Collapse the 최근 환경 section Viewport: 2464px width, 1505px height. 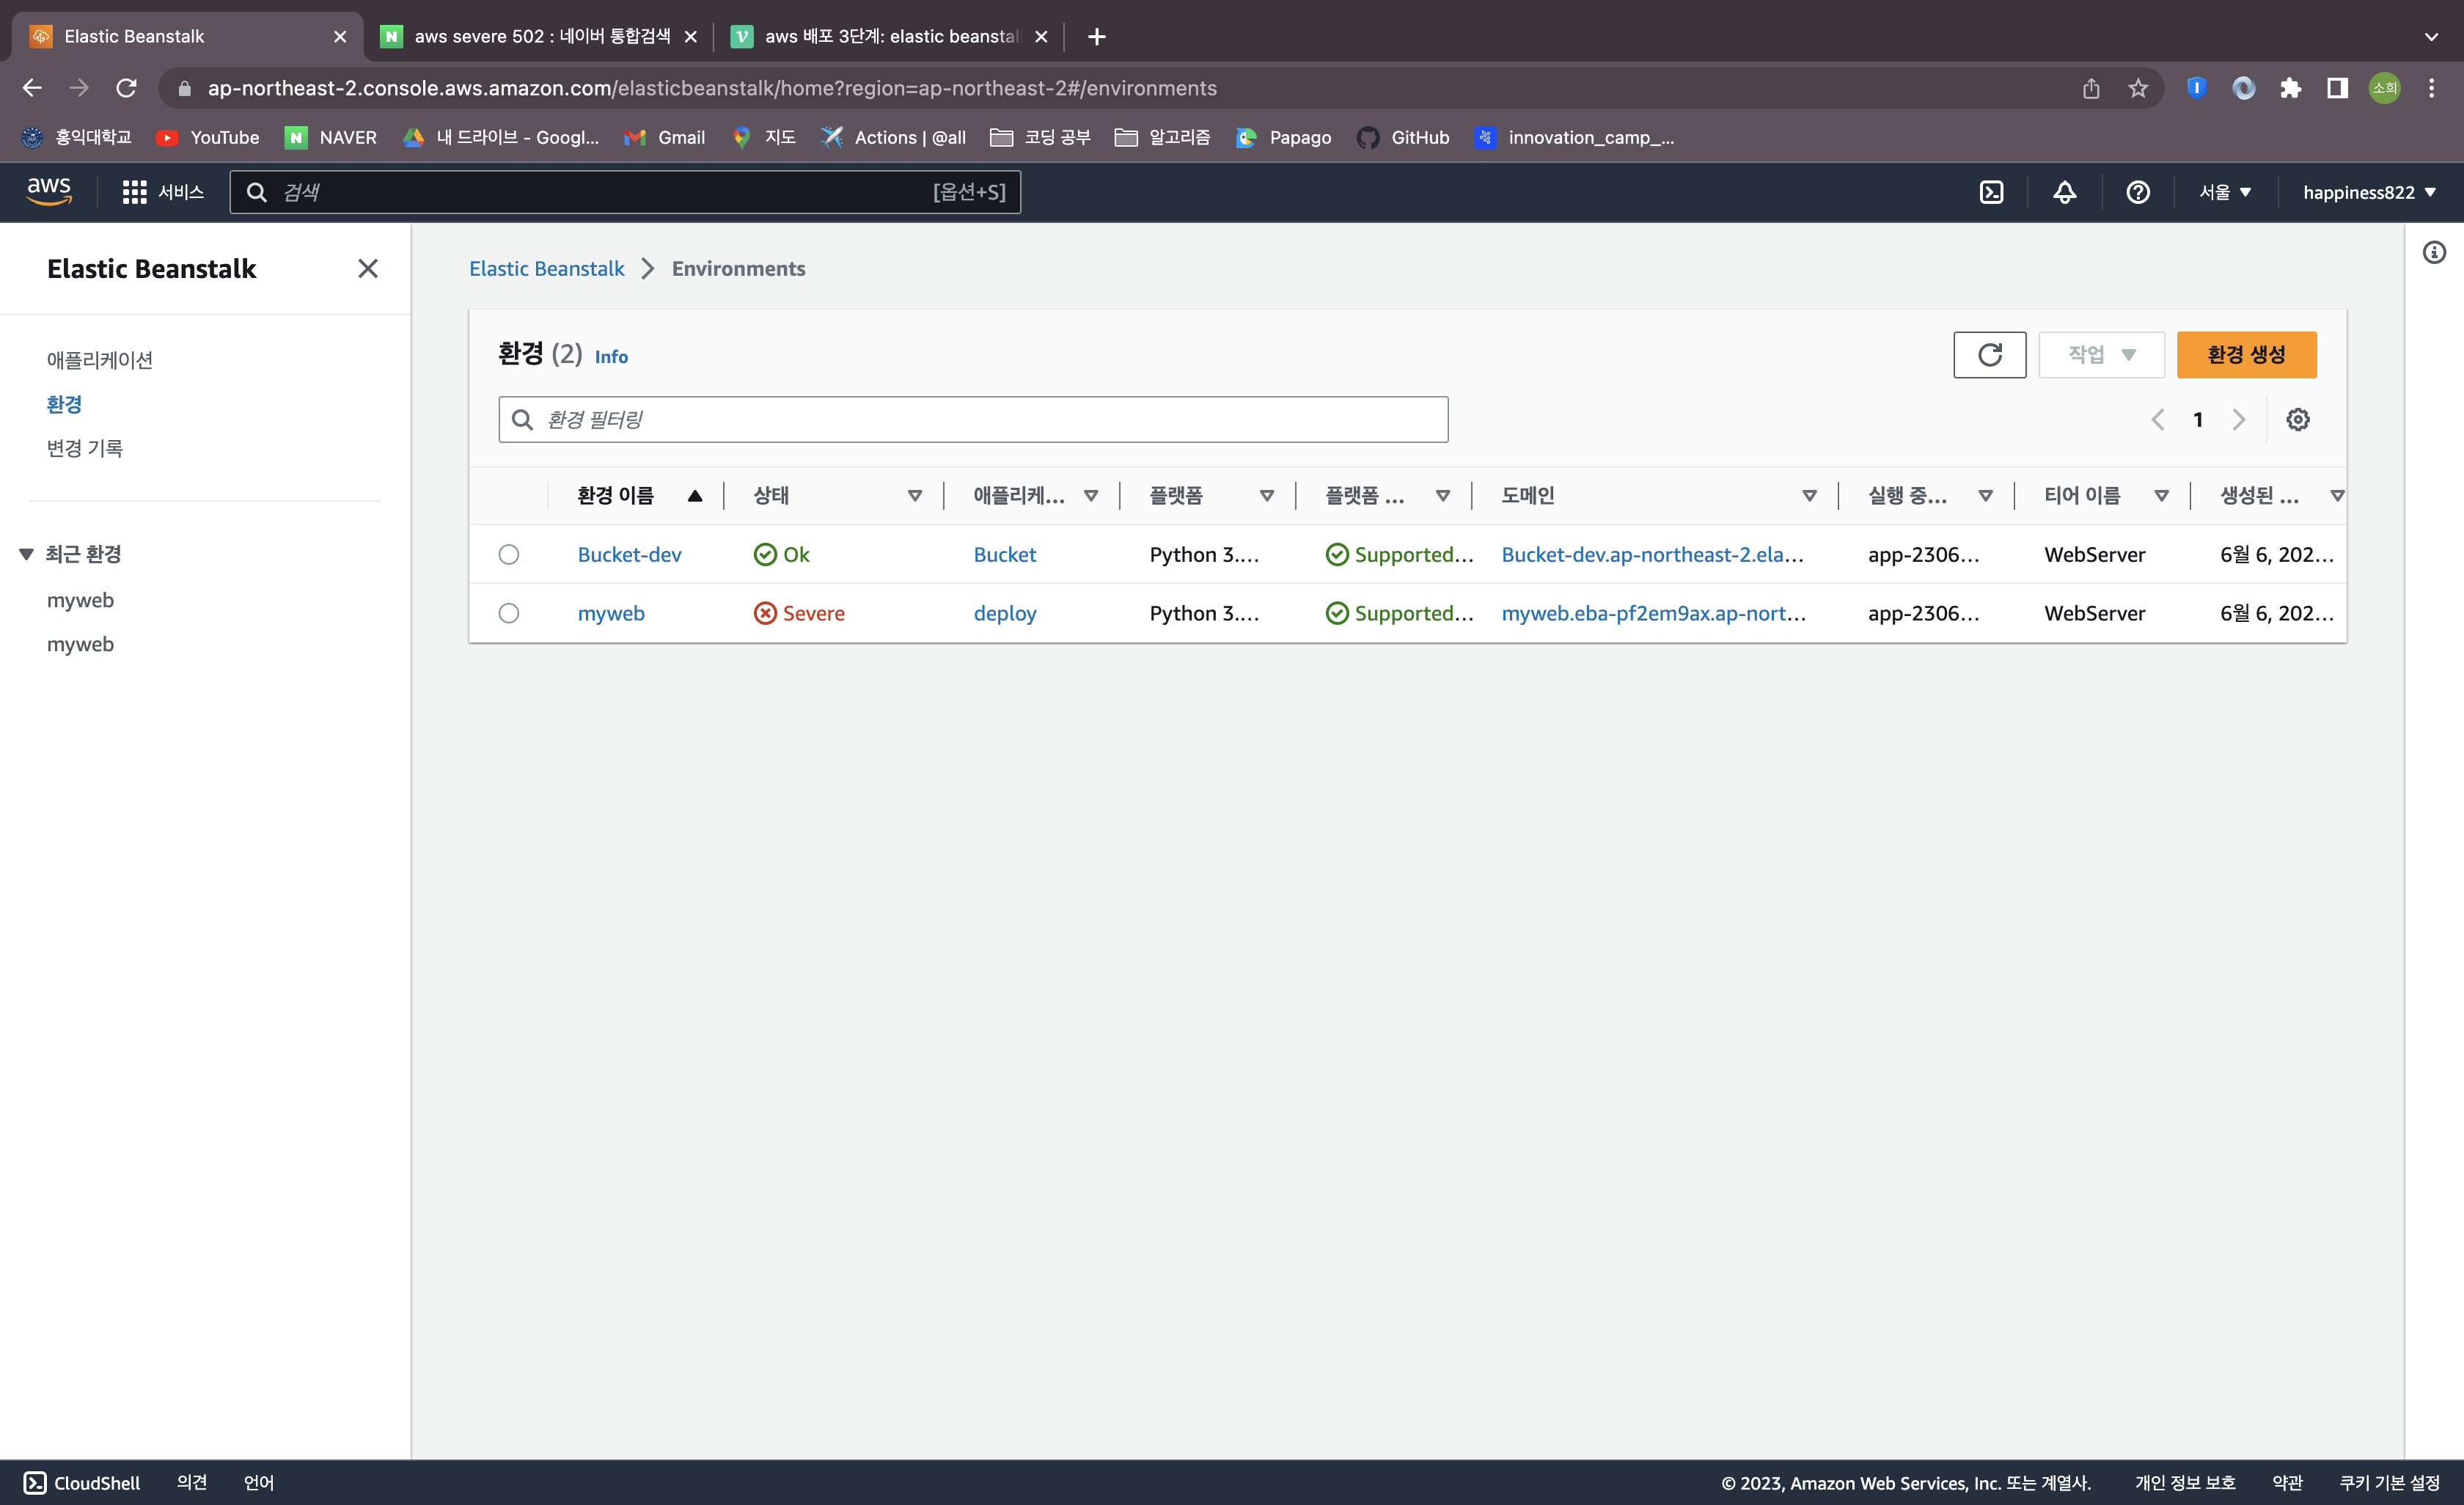tap(27, 554)
